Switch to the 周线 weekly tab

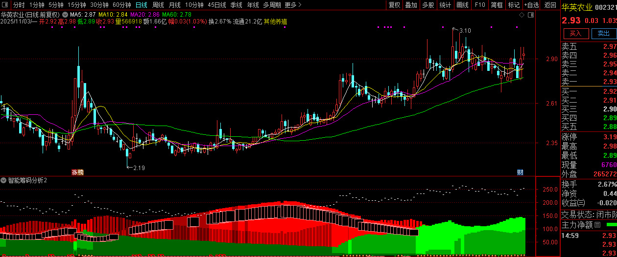point(158,5)
